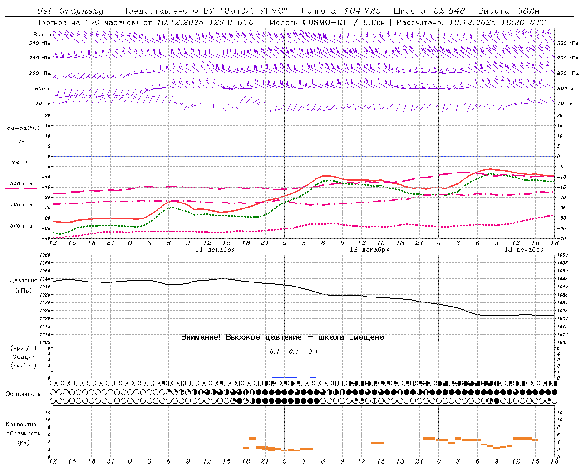This screenshot has width=581, height=465.
Task: Click the station name Ust-Ordynsky in the header
Action: tap(70, 11)
